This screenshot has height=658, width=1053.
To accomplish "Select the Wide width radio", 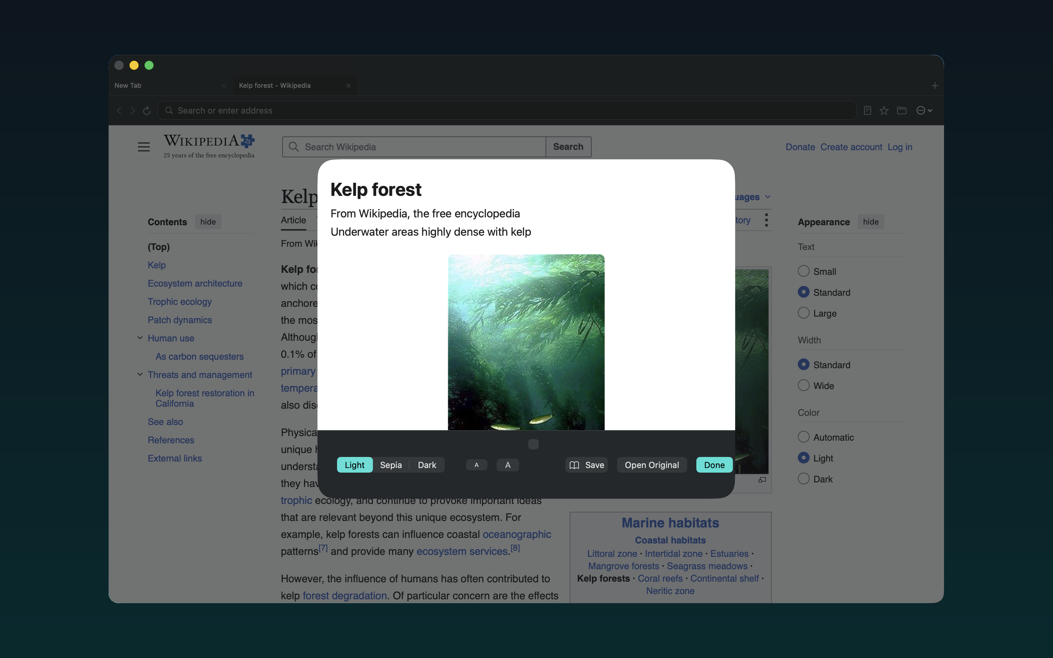I will coord(803,385).
